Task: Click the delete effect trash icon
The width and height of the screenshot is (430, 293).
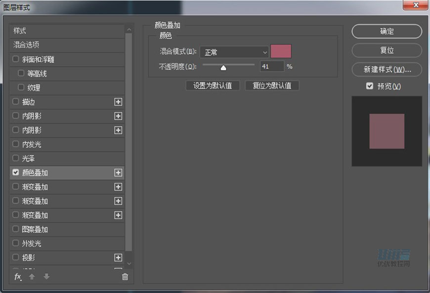Action: pos(125,277)
